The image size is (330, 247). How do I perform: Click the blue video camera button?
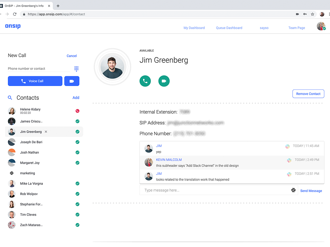coord(72,81)
